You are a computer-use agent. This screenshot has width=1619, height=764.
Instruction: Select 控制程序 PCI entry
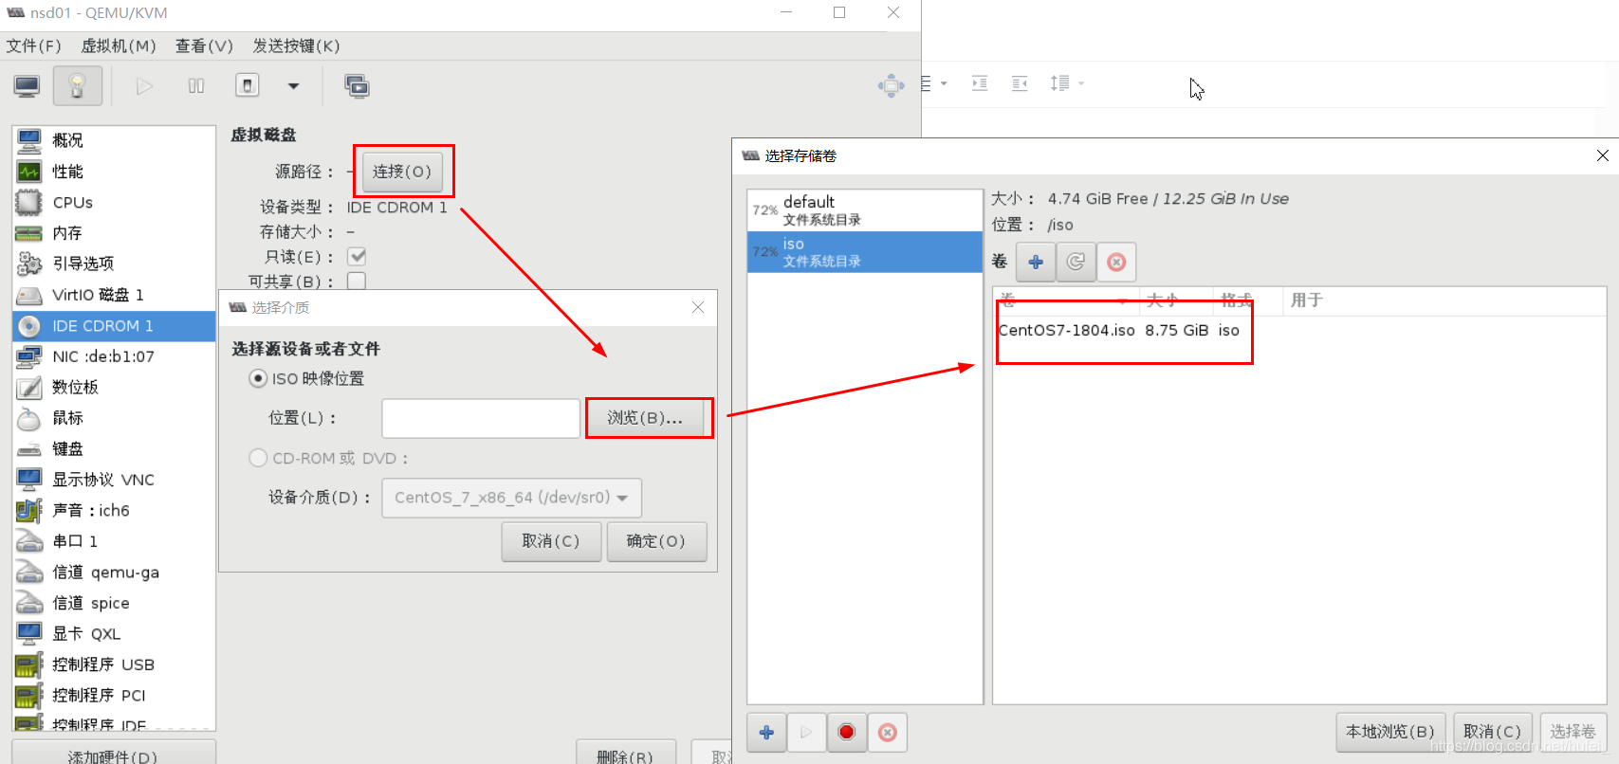pyautogui.click(x=114, y=696)
